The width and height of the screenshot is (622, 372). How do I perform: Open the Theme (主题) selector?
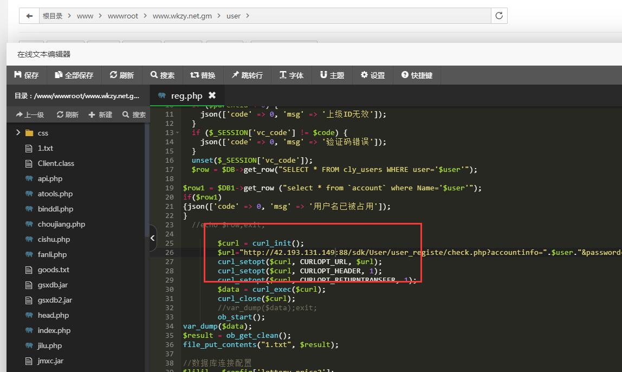tap(332, 75)
